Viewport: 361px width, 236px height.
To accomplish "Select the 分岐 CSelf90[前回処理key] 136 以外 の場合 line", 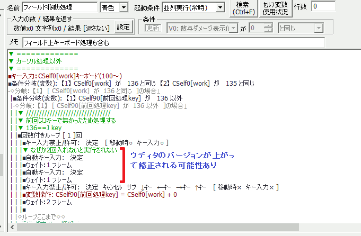I will [x=100, y=106].
